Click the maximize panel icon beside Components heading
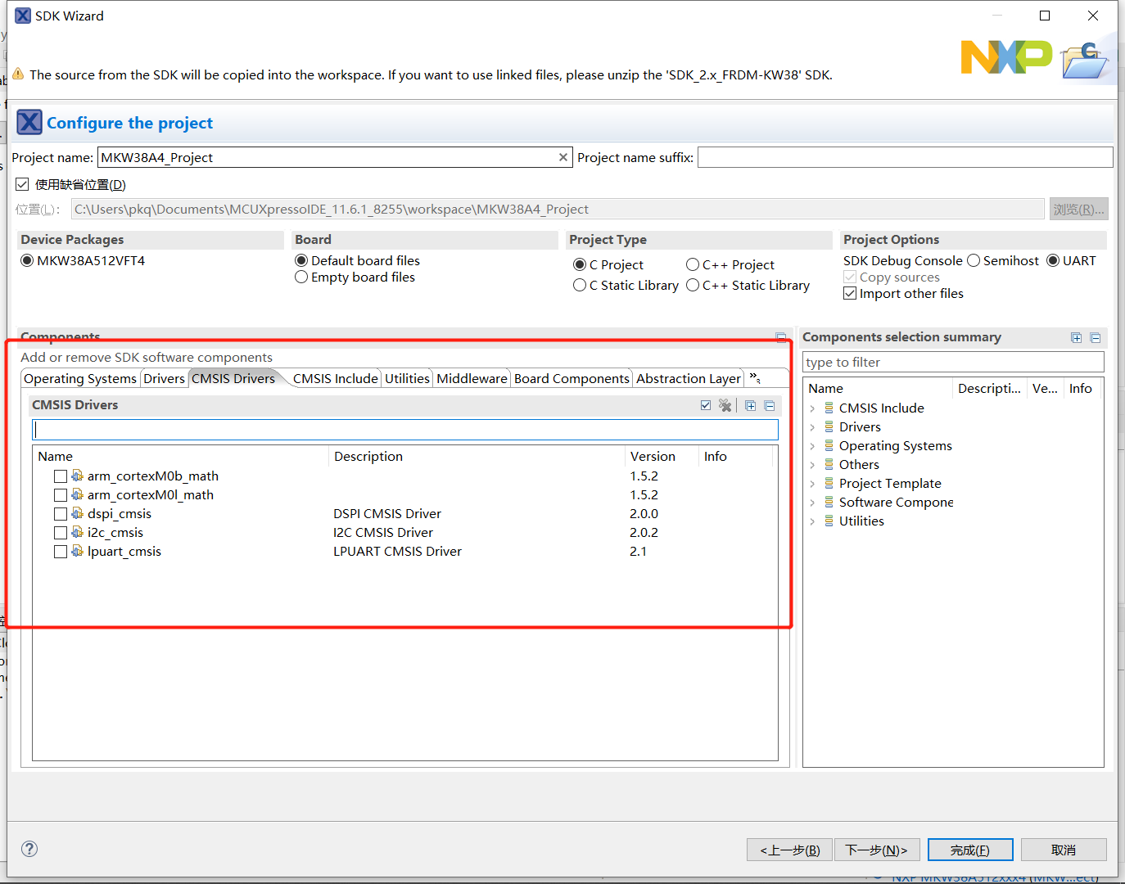 point(780,336)
